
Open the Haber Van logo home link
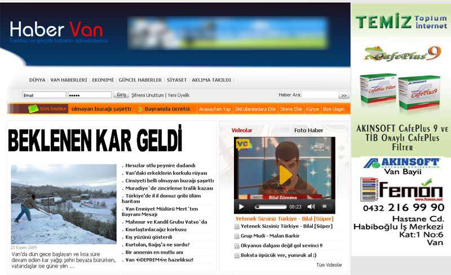pos(56,29)
